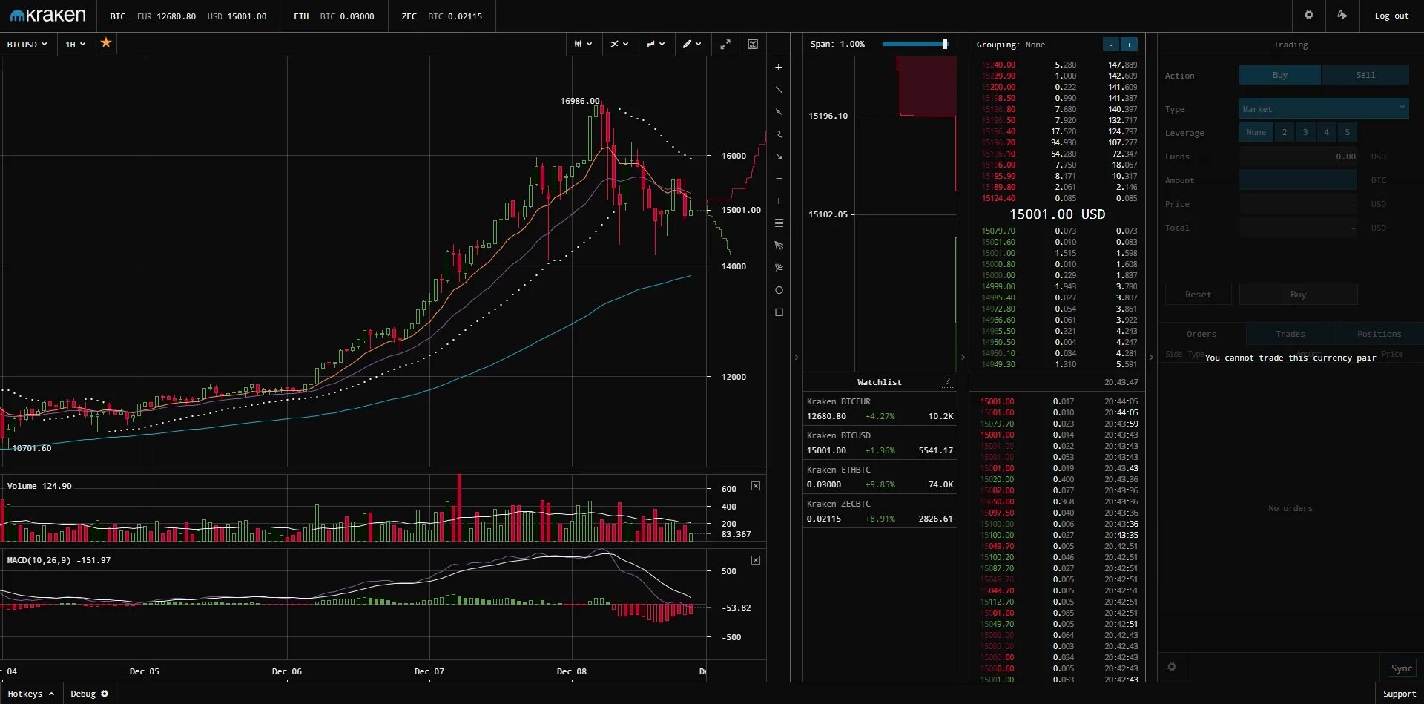Set leverage to 3
The height and width of the screenshot is (704, 1424).
coord(1305,132)
